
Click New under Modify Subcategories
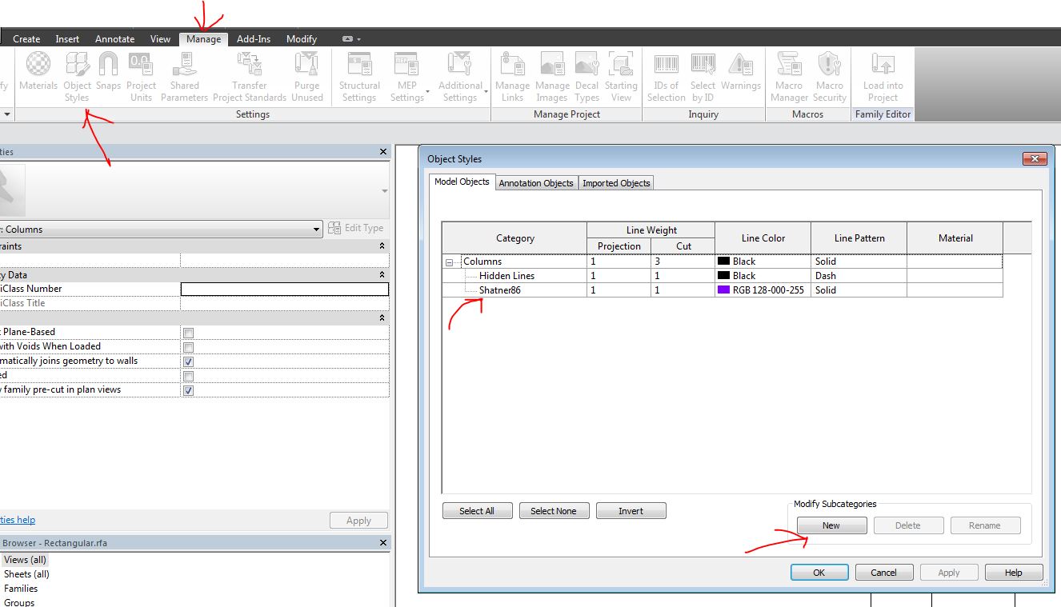point(831,525)
